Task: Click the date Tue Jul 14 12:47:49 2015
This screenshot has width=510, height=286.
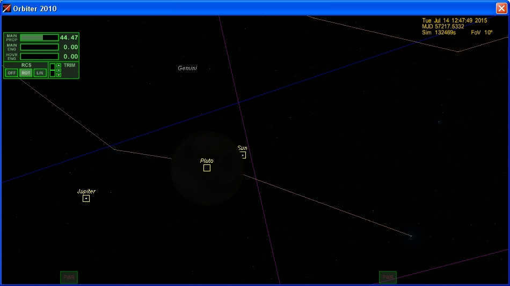Action: point(455,20)
